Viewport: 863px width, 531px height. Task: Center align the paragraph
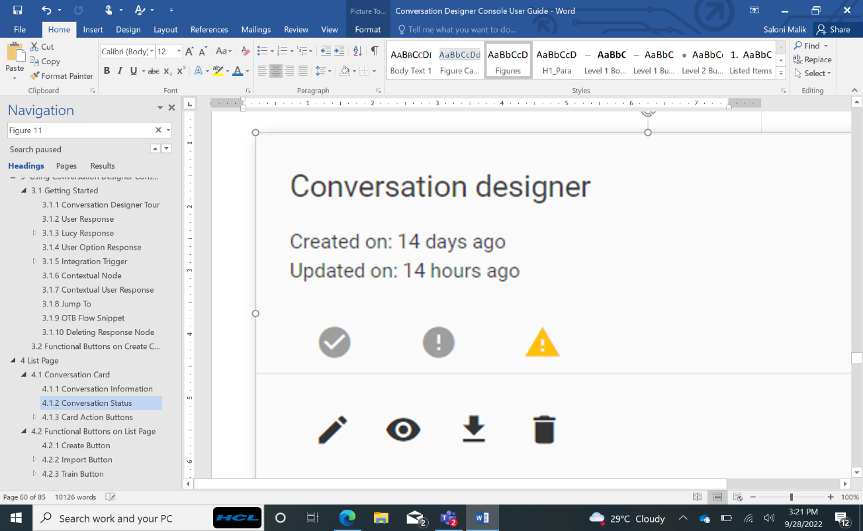pyautogui.click(x=276, y=71)
